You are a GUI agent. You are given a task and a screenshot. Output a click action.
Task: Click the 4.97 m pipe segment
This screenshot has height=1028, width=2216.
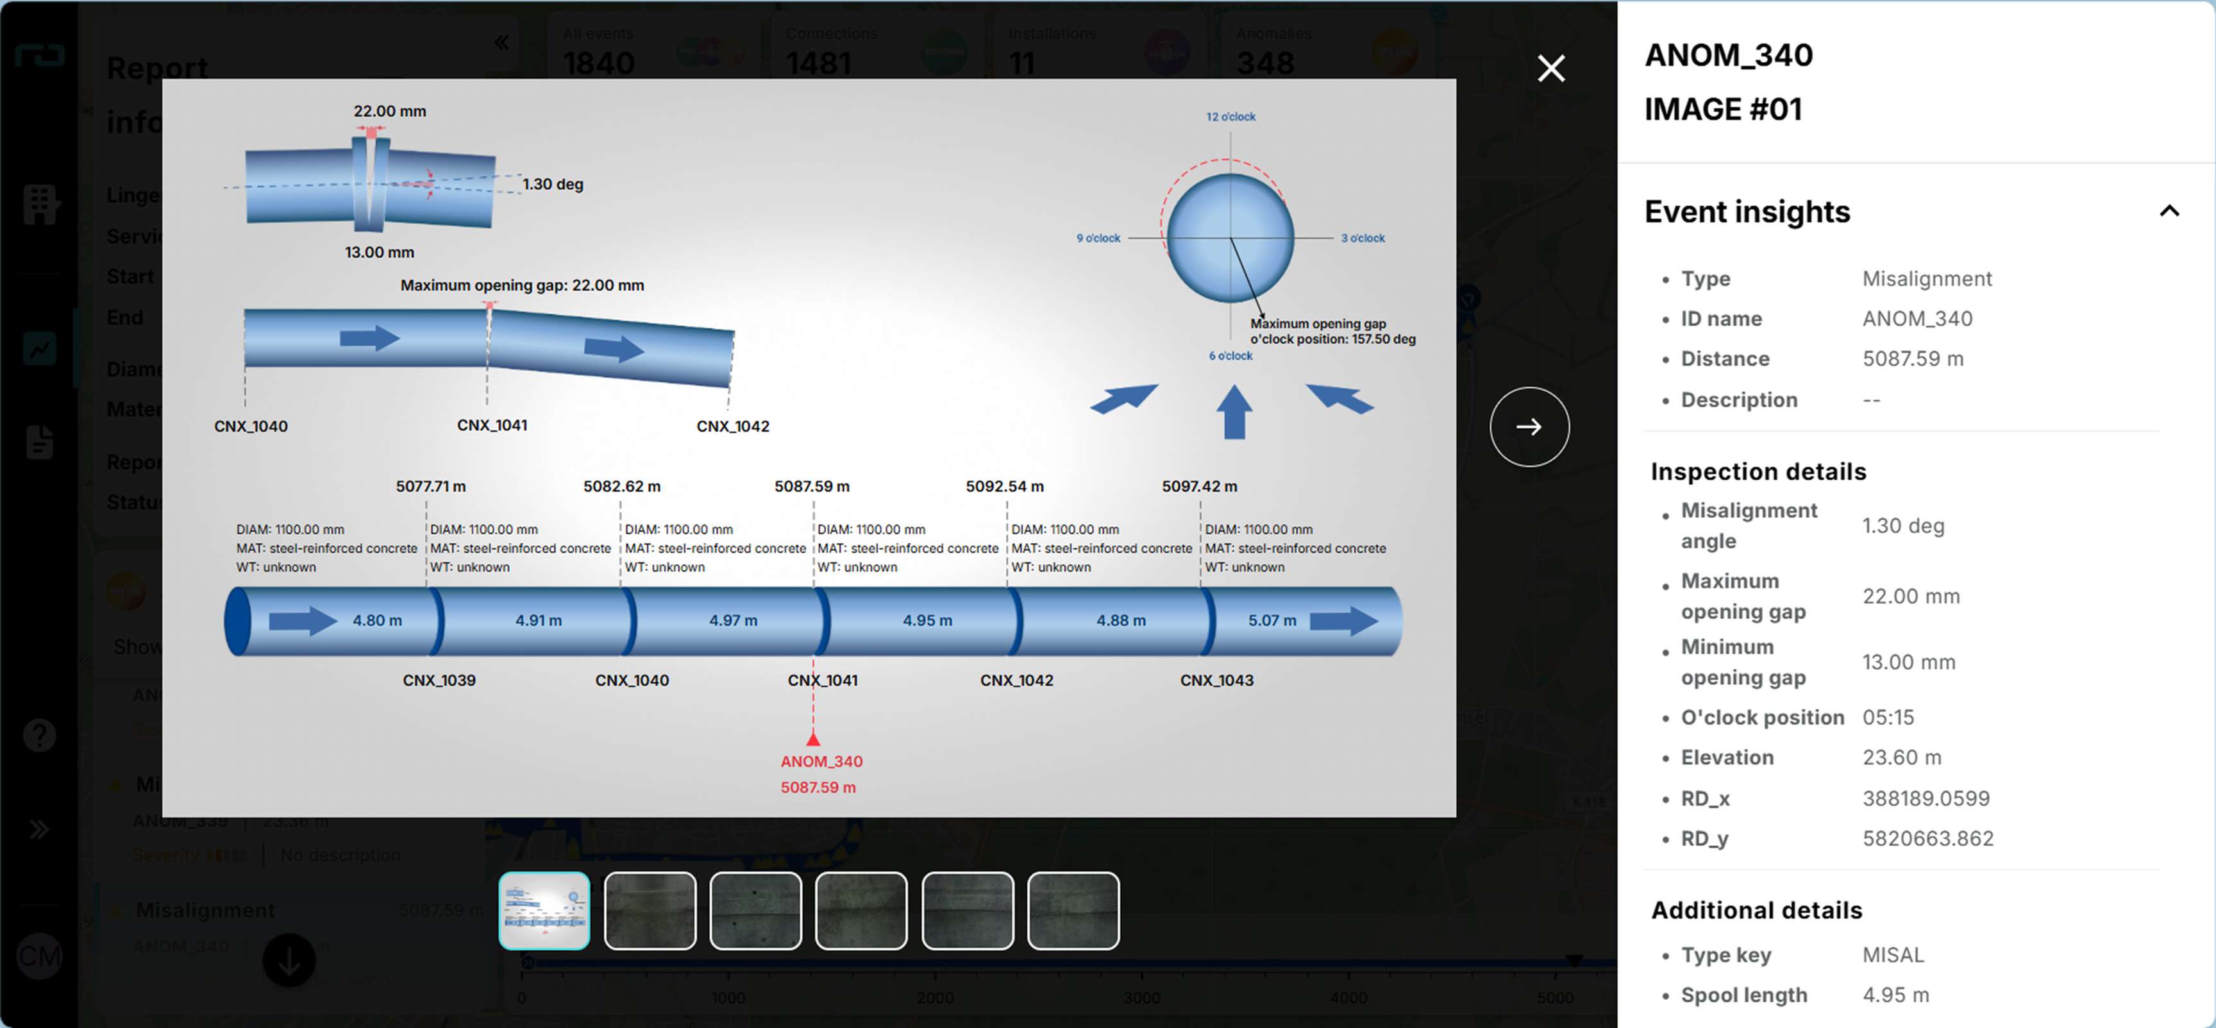733,621
